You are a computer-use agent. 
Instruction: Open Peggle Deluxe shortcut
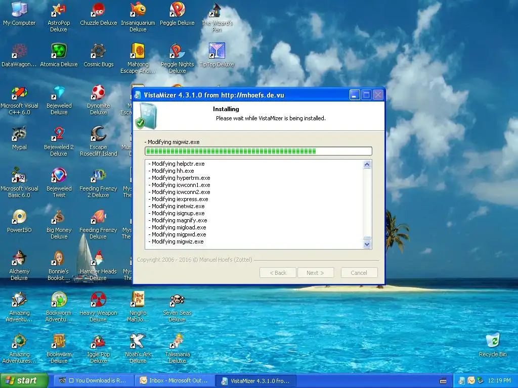(x=177, y=13)
